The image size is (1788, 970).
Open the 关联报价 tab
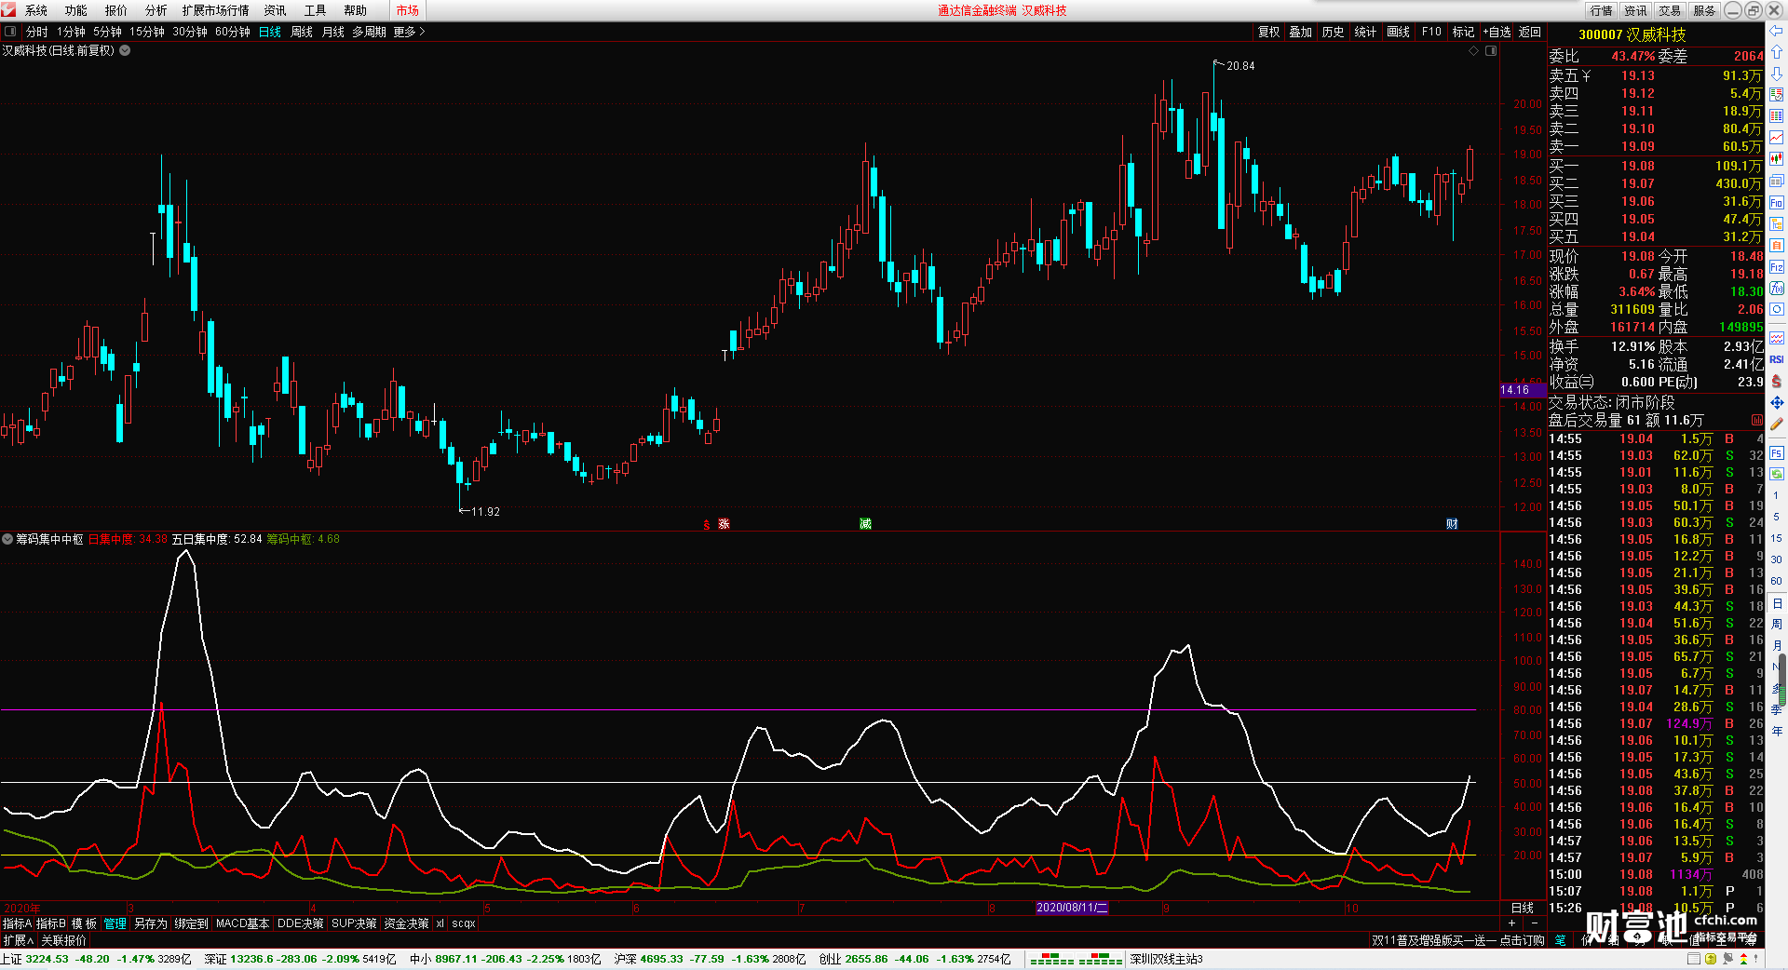pos(63,940)
